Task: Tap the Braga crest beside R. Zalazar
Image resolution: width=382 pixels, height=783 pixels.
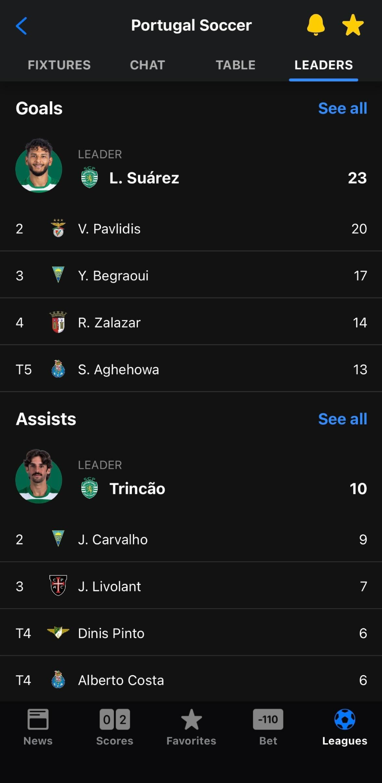Action: (x=58, y=322)
